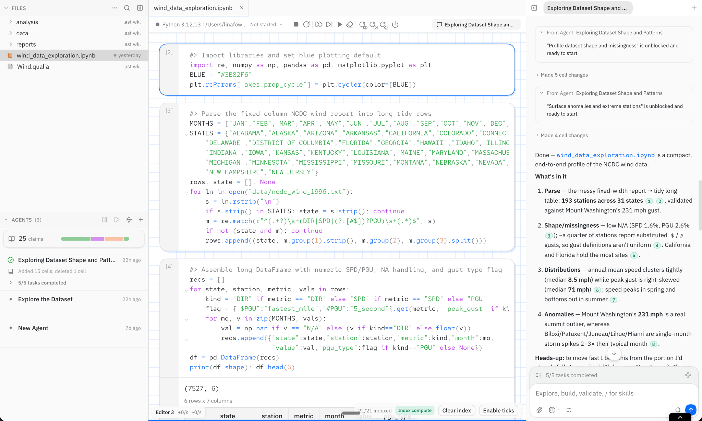Open chat settings sliders icon
The height and width of the screenshot is (421, 702).
pyautogui.click(x=569, y=410)
